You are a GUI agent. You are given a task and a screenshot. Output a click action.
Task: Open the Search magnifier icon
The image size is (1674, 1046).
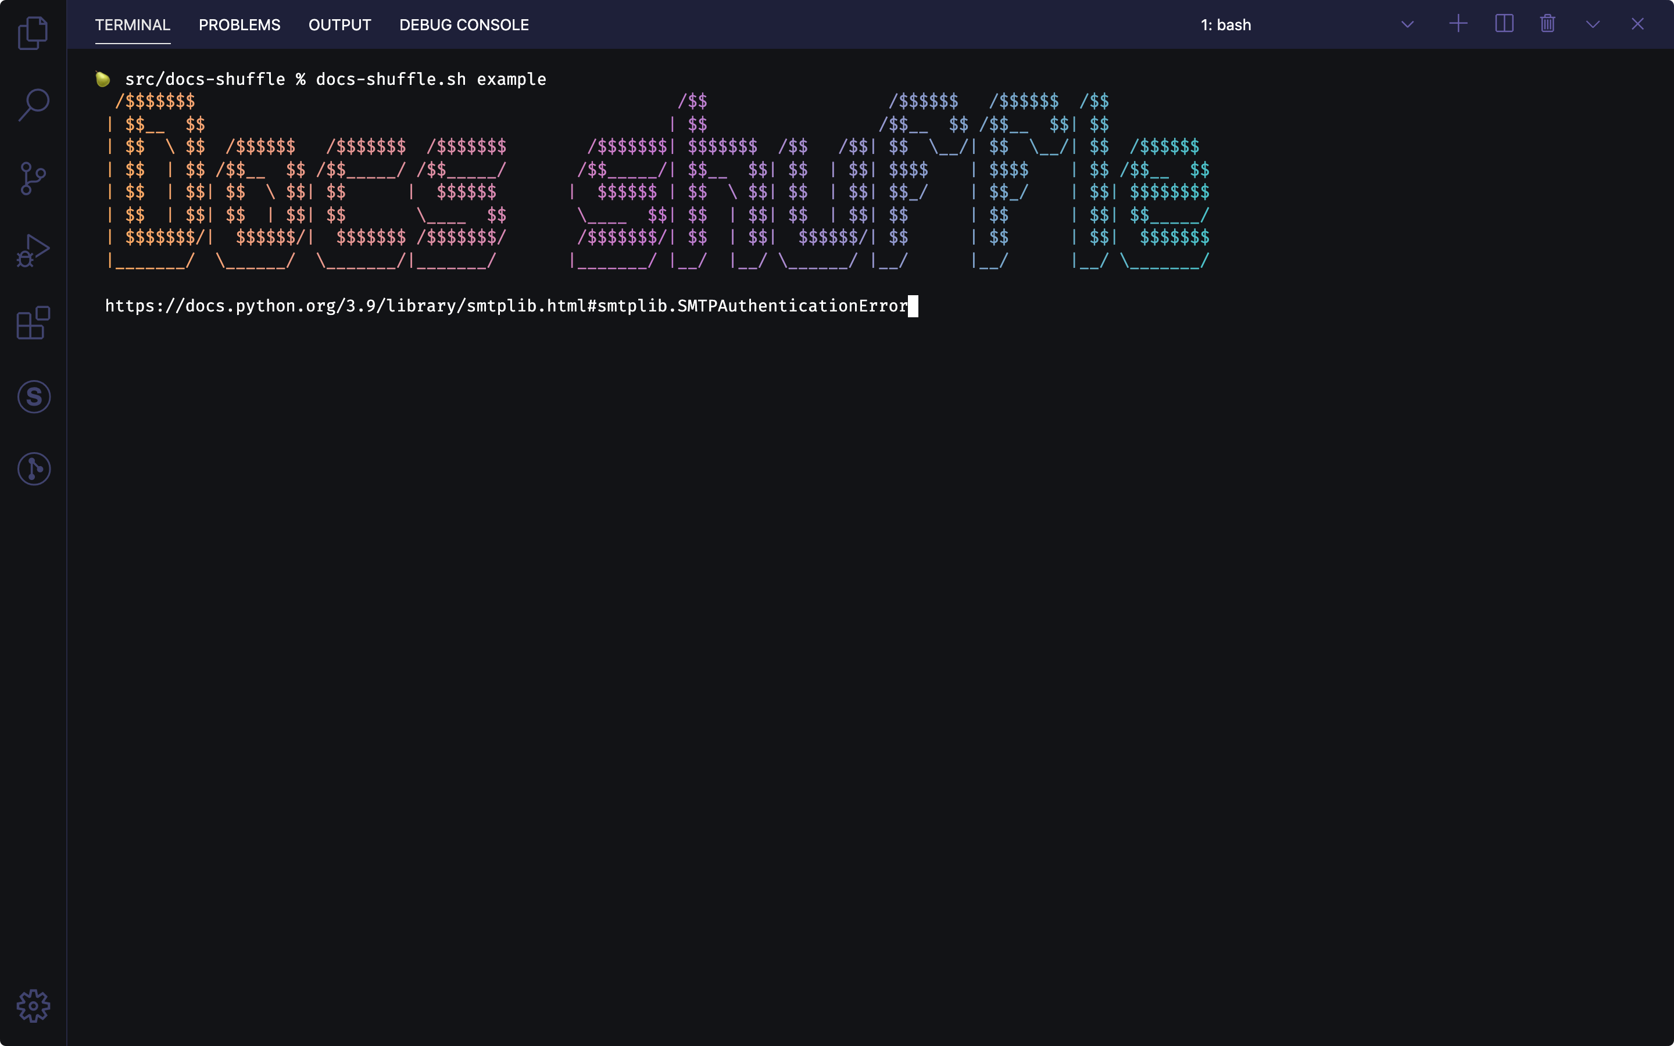33,105
